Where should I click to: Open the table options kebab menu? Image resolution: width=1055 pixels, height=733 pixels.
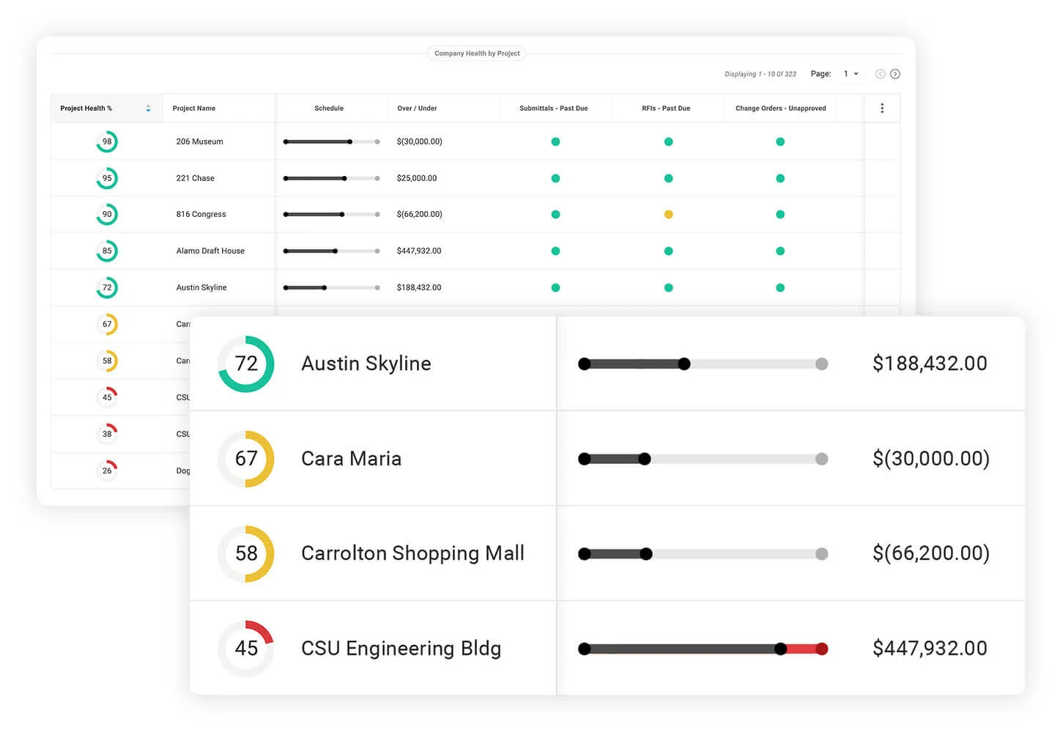point(882,108)
